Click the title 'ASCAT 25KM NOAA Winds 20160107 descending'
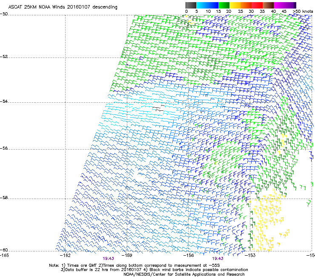This screenshot has width=315, height=277. (x=63, y=7)
